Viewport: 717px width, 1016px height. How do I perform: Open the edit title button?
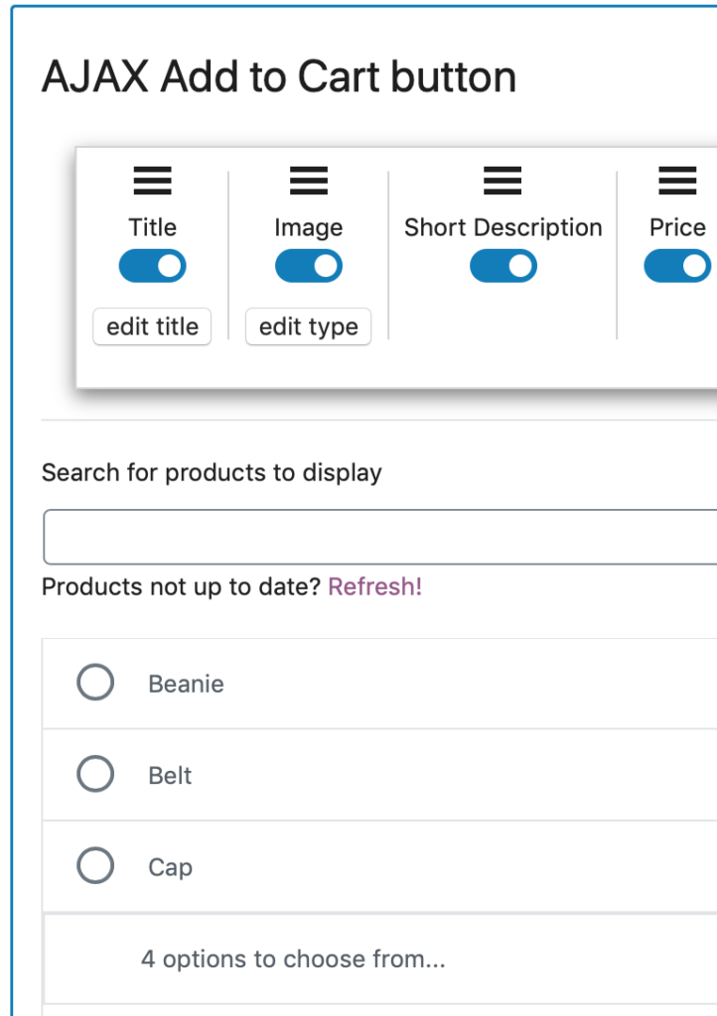pos(152,326)
